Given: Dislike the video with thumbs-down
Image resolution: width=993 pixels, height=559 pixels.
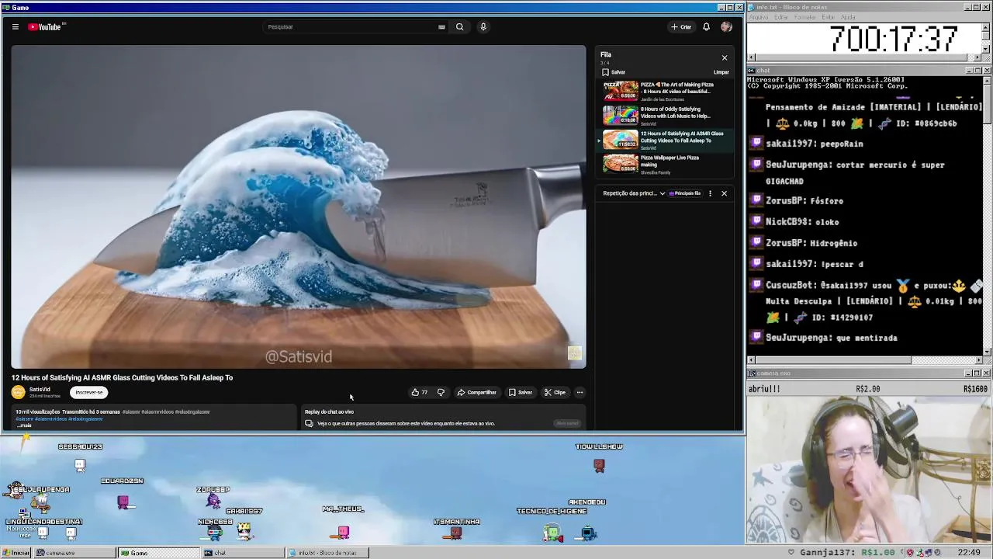Looking at the screenshot, I should point(441,392).
